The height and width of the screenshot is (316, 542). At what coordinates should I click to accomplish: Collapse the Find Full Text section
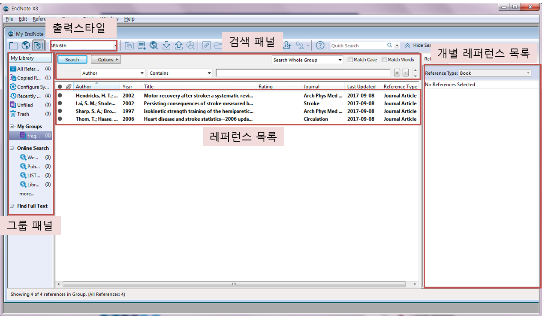[x=12, y=206]
